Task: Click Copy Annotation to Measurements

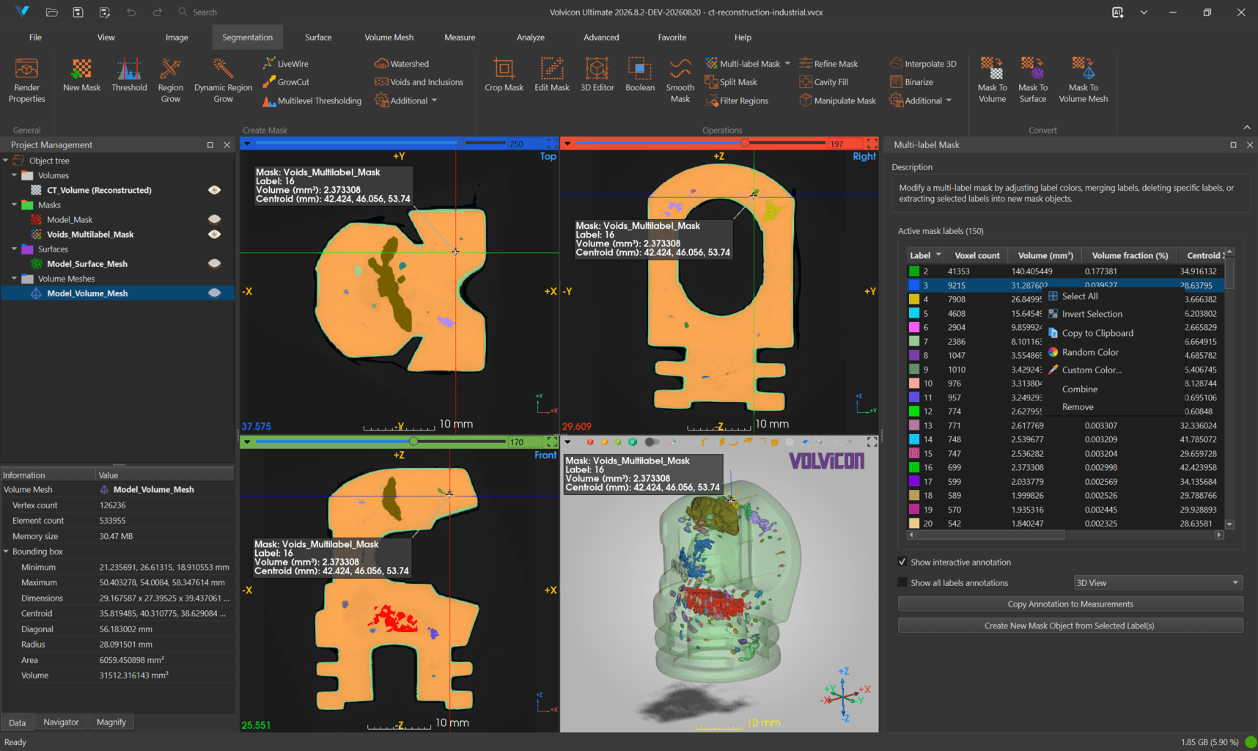Action: coord(1070,604)
